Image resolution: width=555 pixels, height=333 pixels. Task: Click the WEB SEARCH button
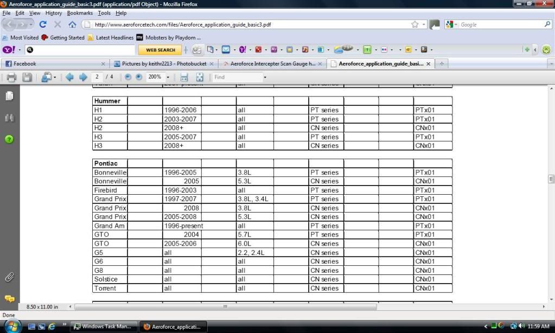(x=161, y=50)
